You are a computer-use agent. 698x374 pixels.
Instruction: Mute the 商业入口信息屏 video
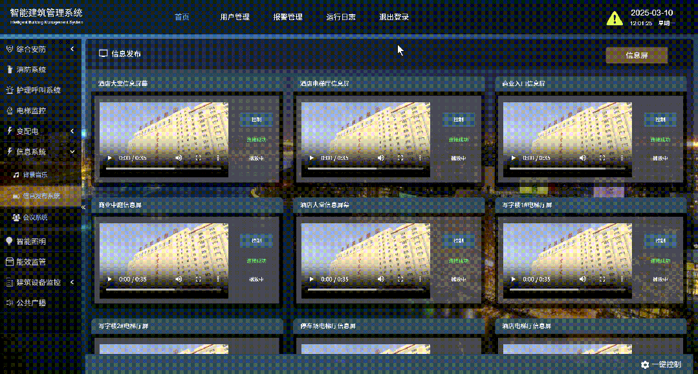(583, 158)
